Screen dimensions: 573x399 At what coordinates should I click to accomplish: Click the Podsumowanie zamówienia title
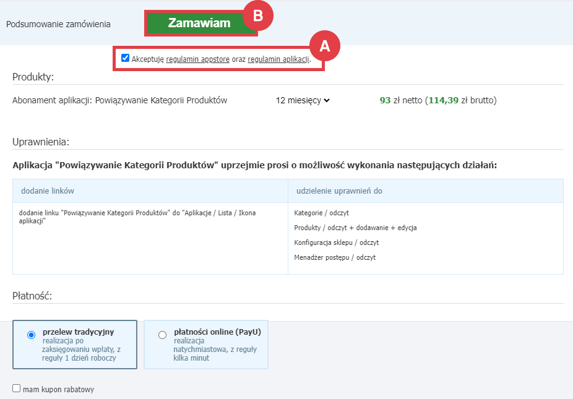(58, 24)
